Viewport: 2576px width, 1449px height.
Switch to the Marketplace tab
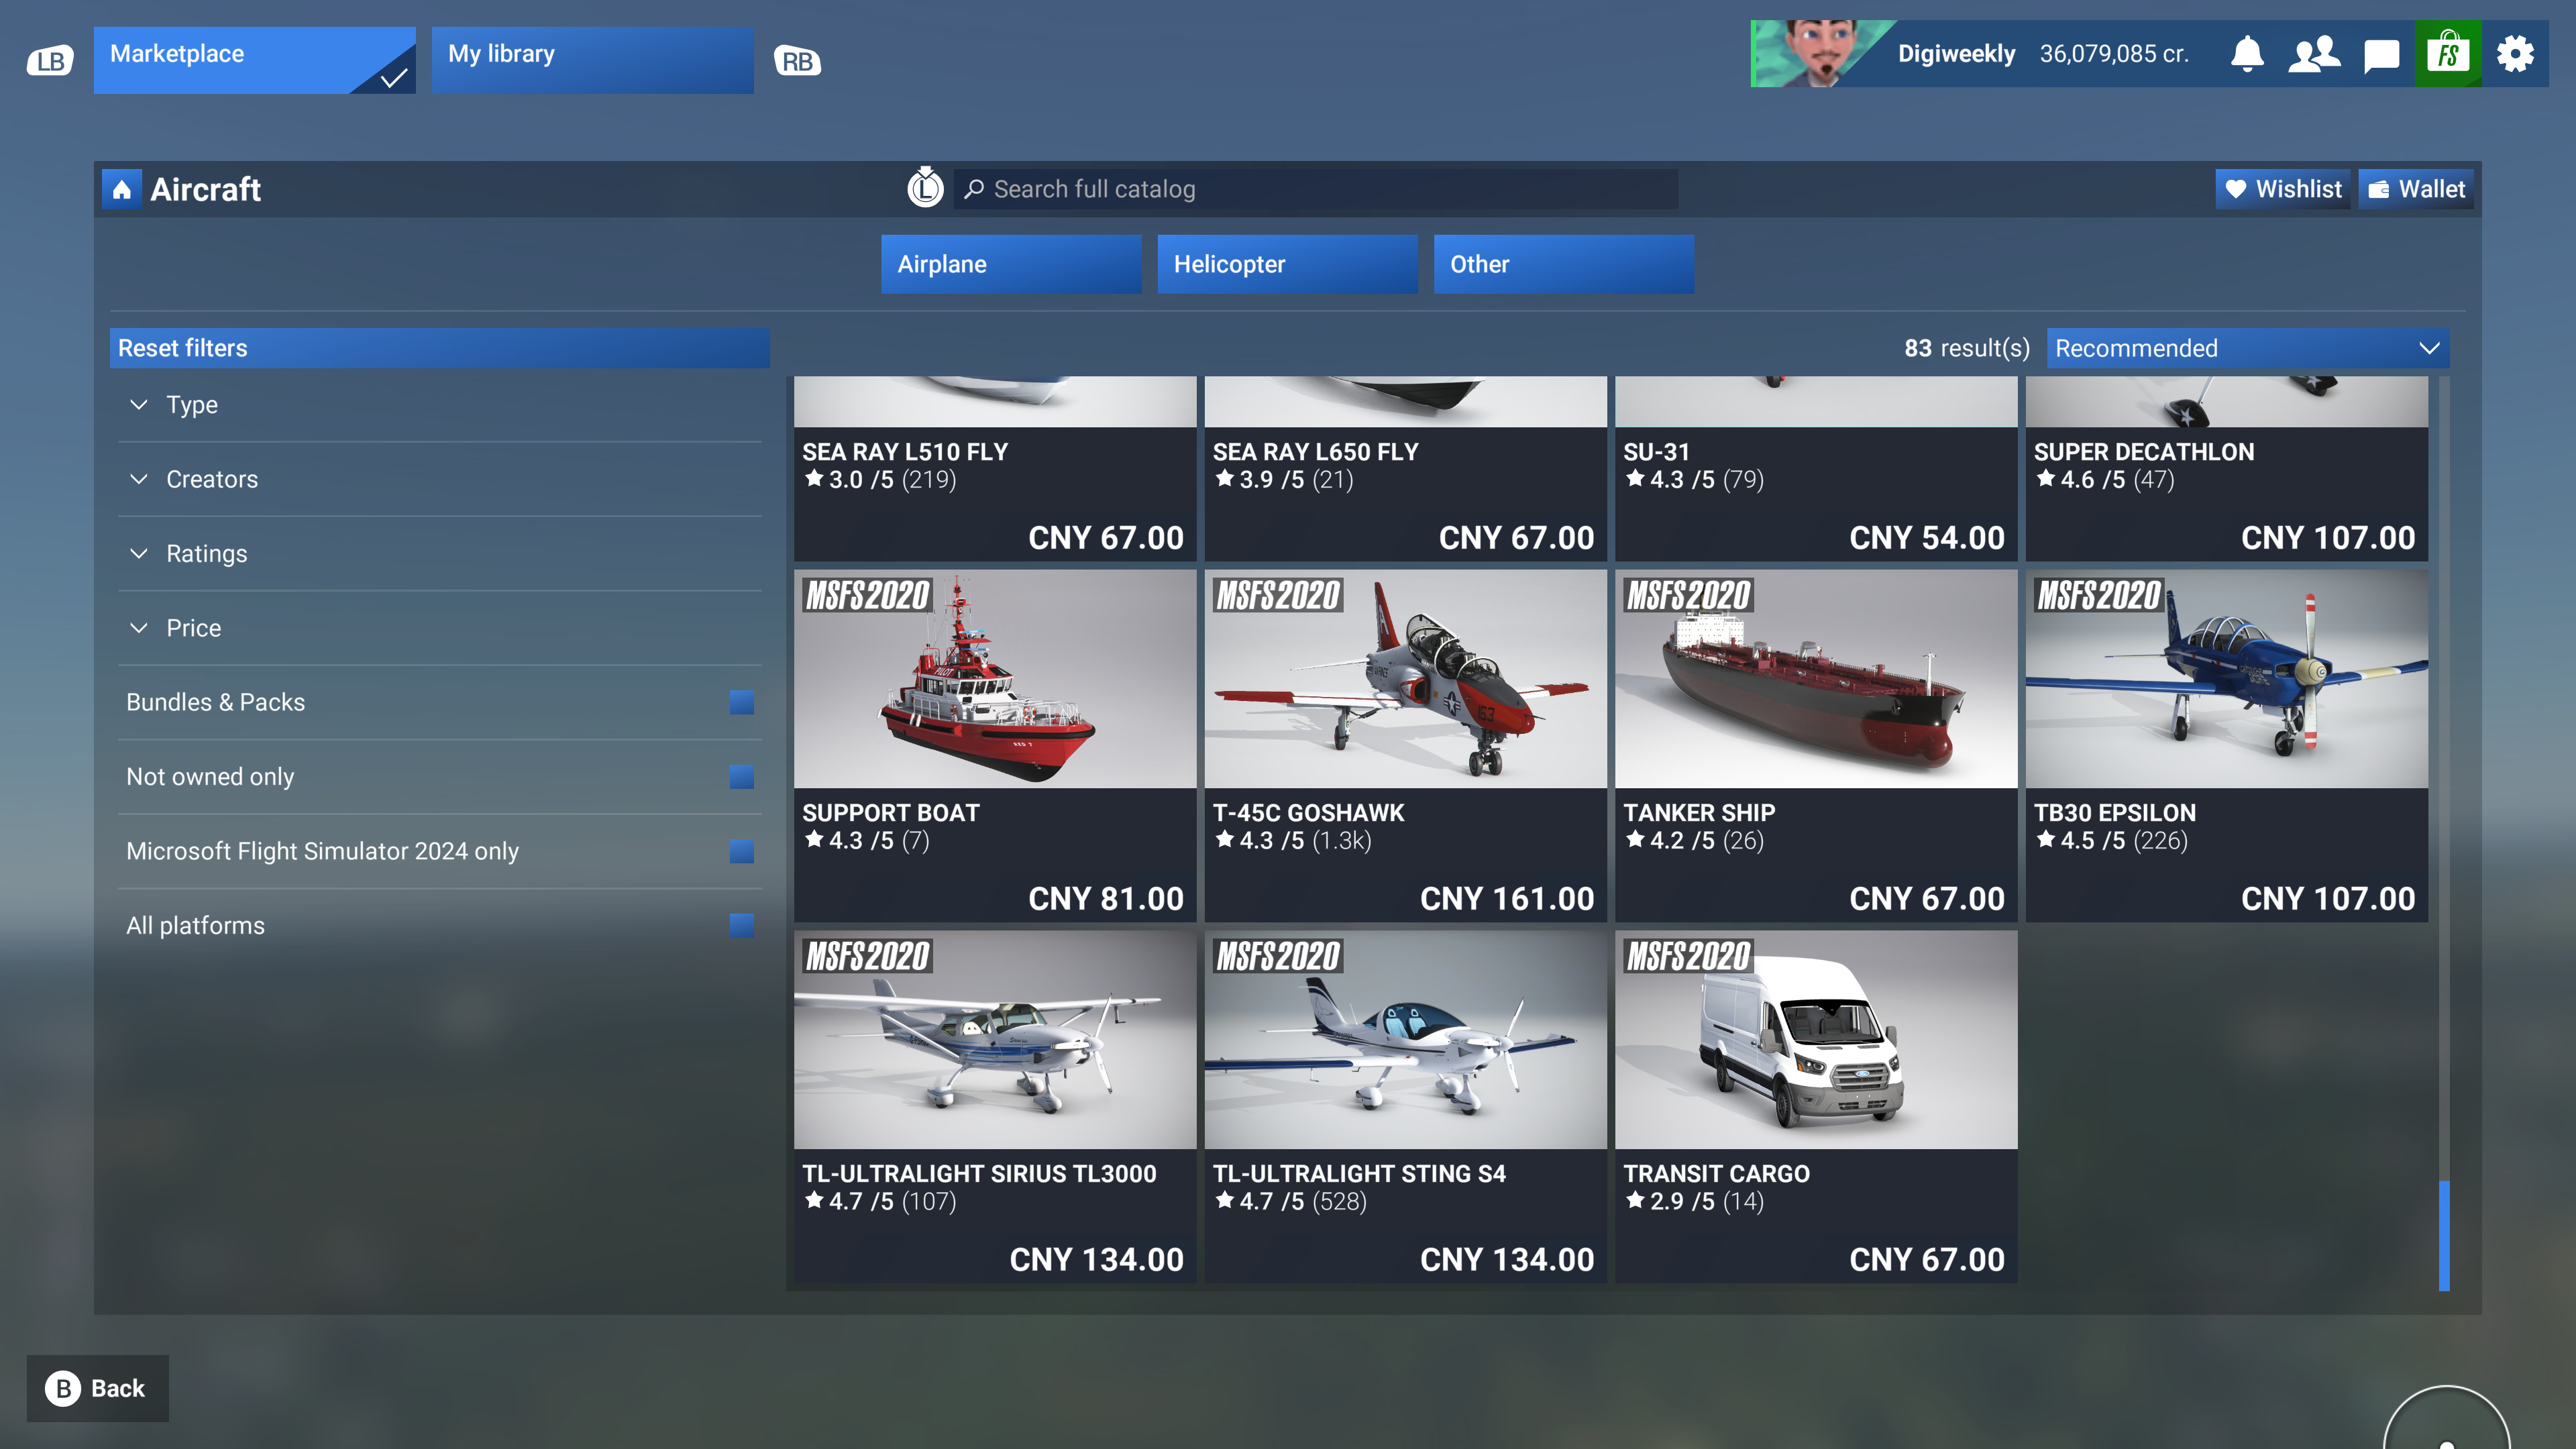point(254,60)
